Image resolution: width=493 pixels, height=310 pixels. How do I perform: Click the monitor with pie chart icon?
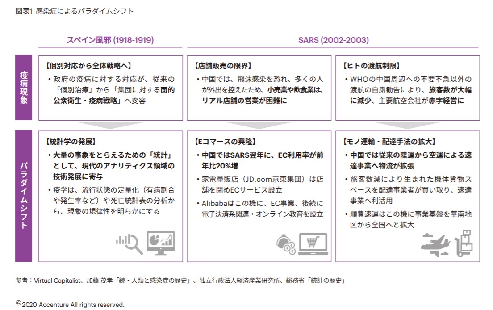pos(160,243)
